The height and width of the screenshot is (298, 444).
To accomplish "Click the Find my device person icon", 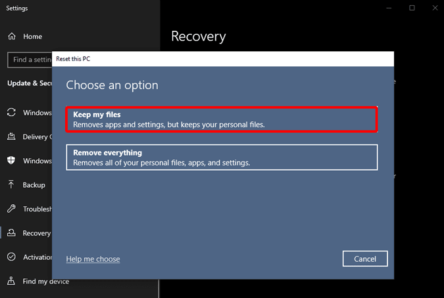I will pyautogui.click(x=11, y=281).
